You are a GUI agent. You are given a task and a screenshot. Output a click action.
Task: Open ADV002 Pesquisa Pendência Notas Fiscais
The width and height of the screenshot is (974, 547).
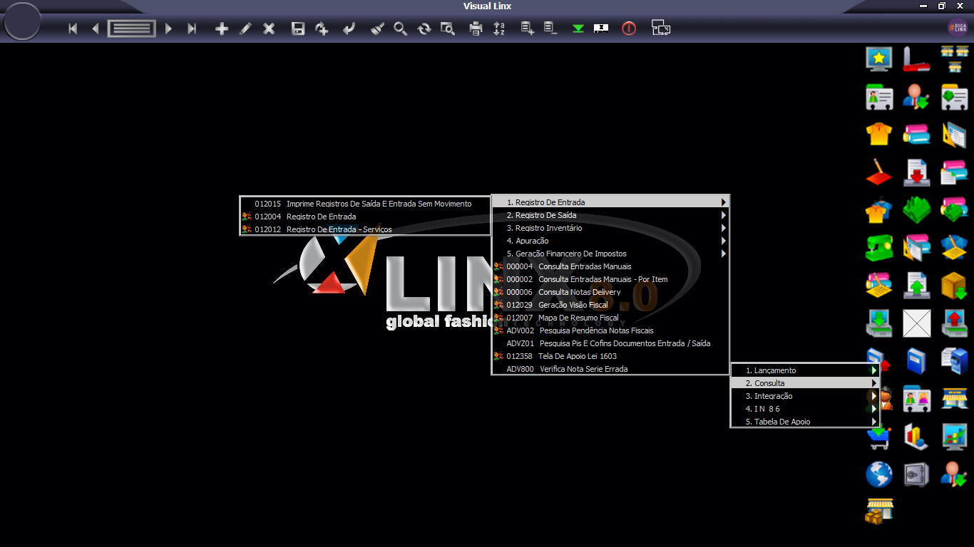point(610,330)
